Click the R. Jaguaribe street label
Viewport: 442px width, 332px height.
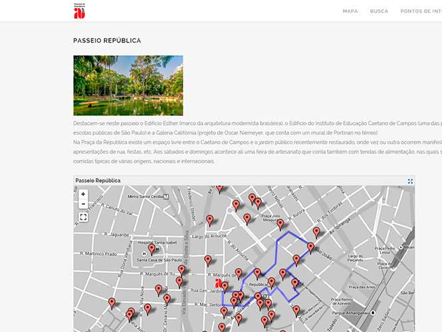tap(117, 234)
